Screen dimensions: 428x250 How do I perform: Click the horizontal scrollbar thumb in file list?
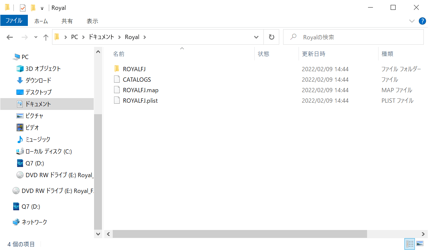click(240, 234)
